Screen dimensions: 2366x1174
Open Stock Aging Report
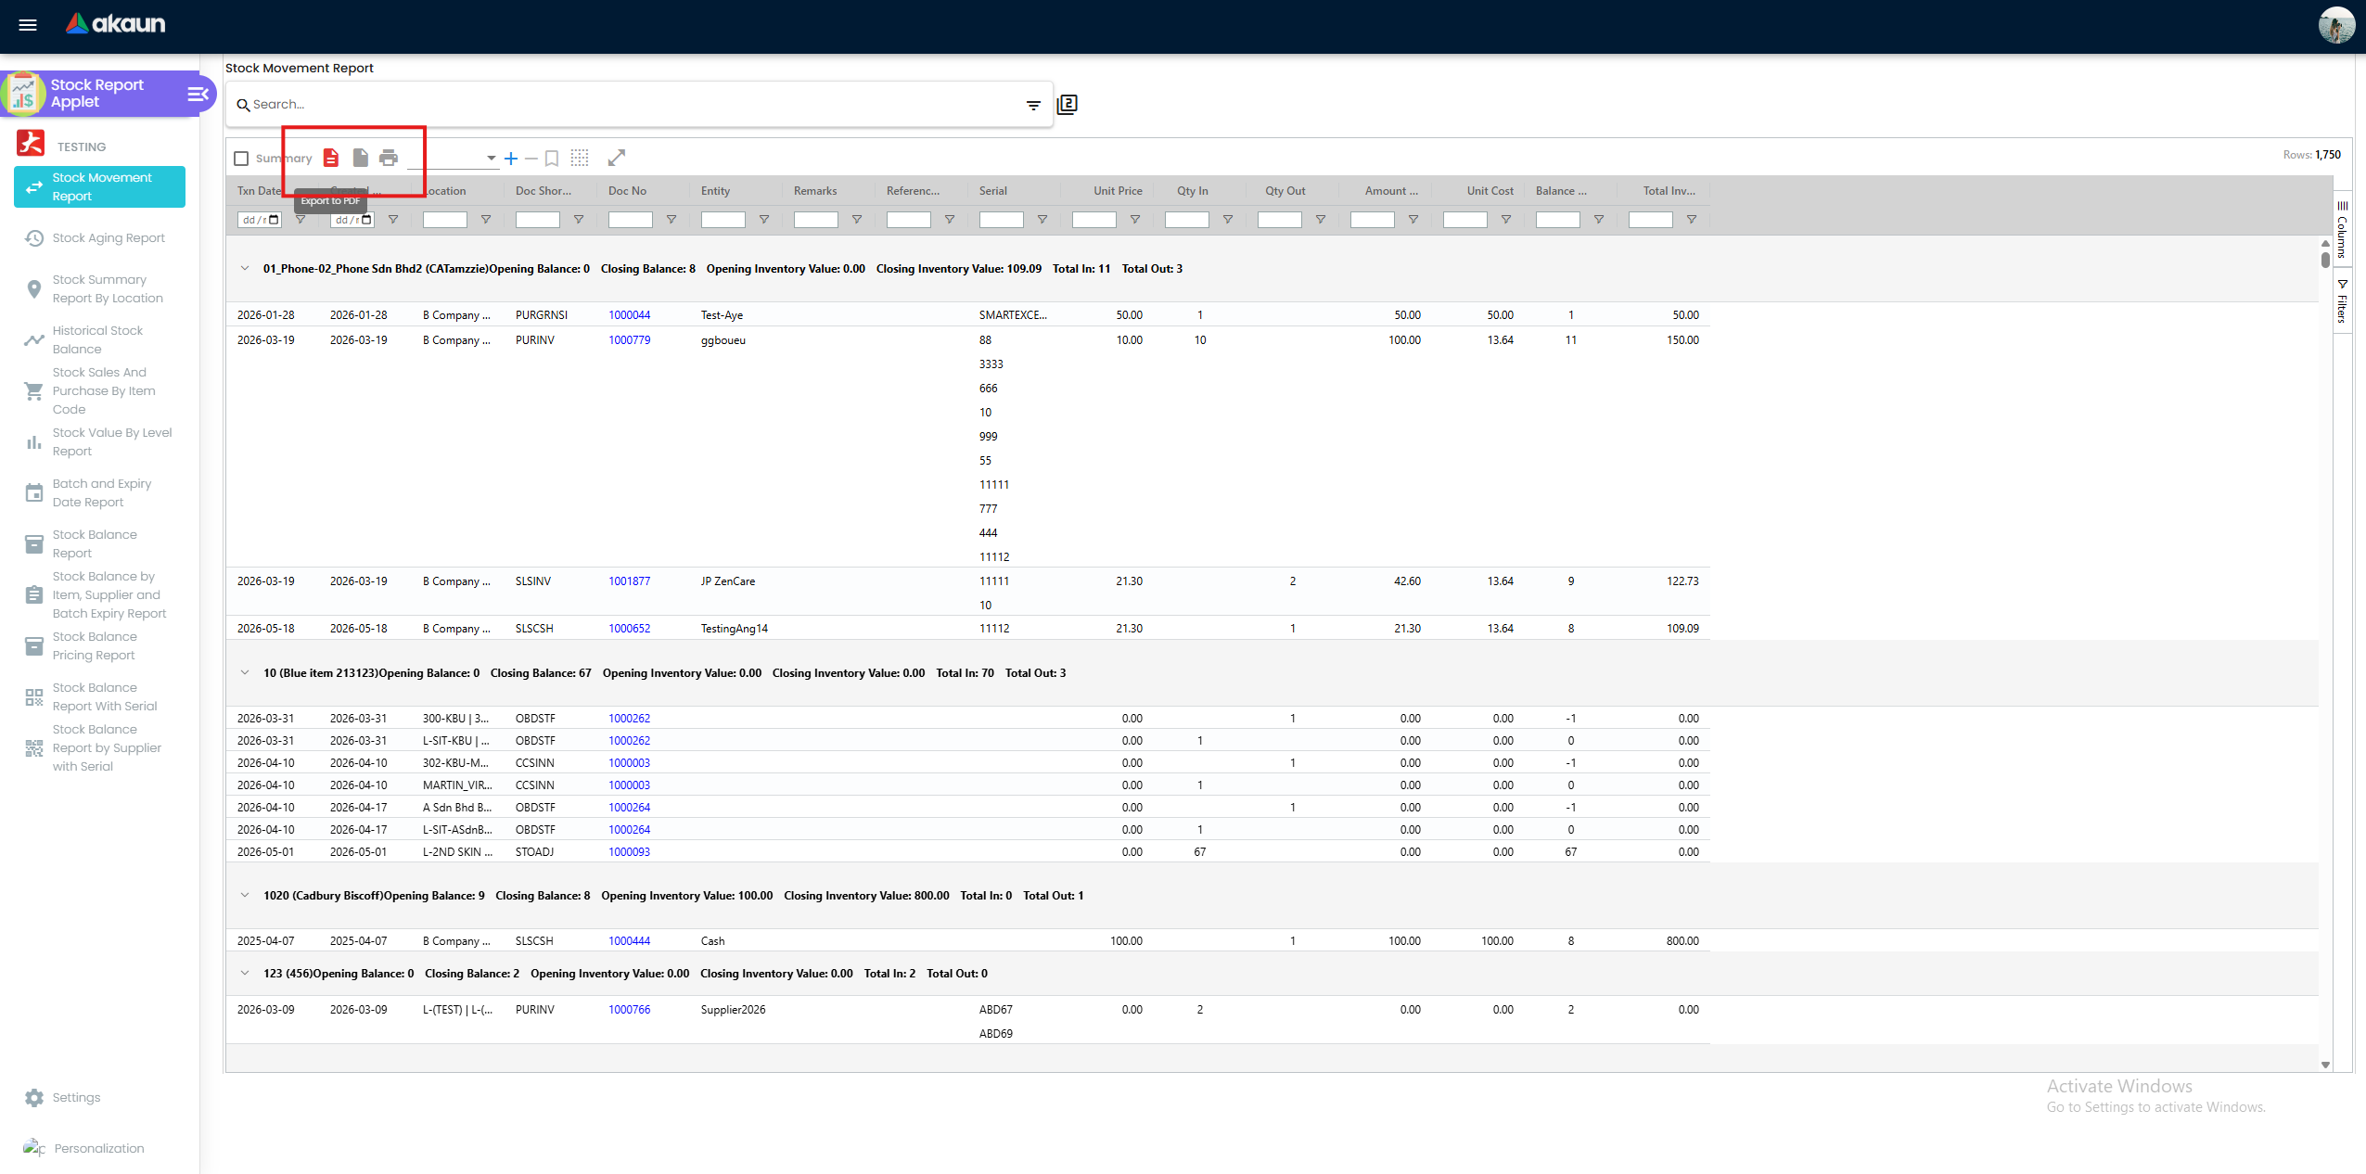click(x=100, y=238)
